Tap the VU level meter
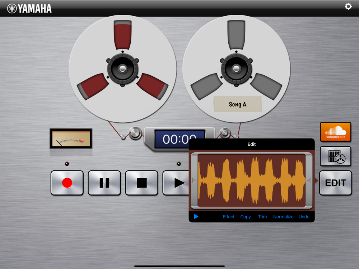Screen dimensions: 359x269 pos(71,138)
